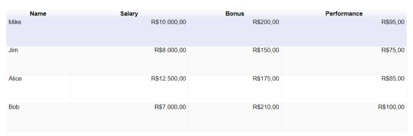This screenshot has width=413, height=136.
Task: Select the Performance column header
Action: click(x=344, y=14)
